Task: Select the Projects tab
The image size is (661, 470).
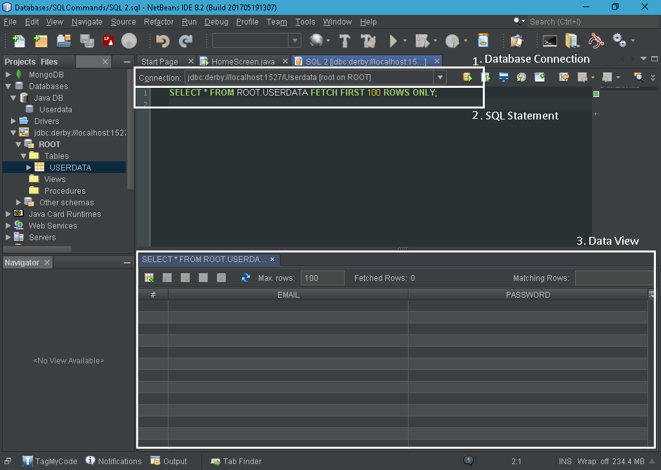Action: click(x=20, y=61)
